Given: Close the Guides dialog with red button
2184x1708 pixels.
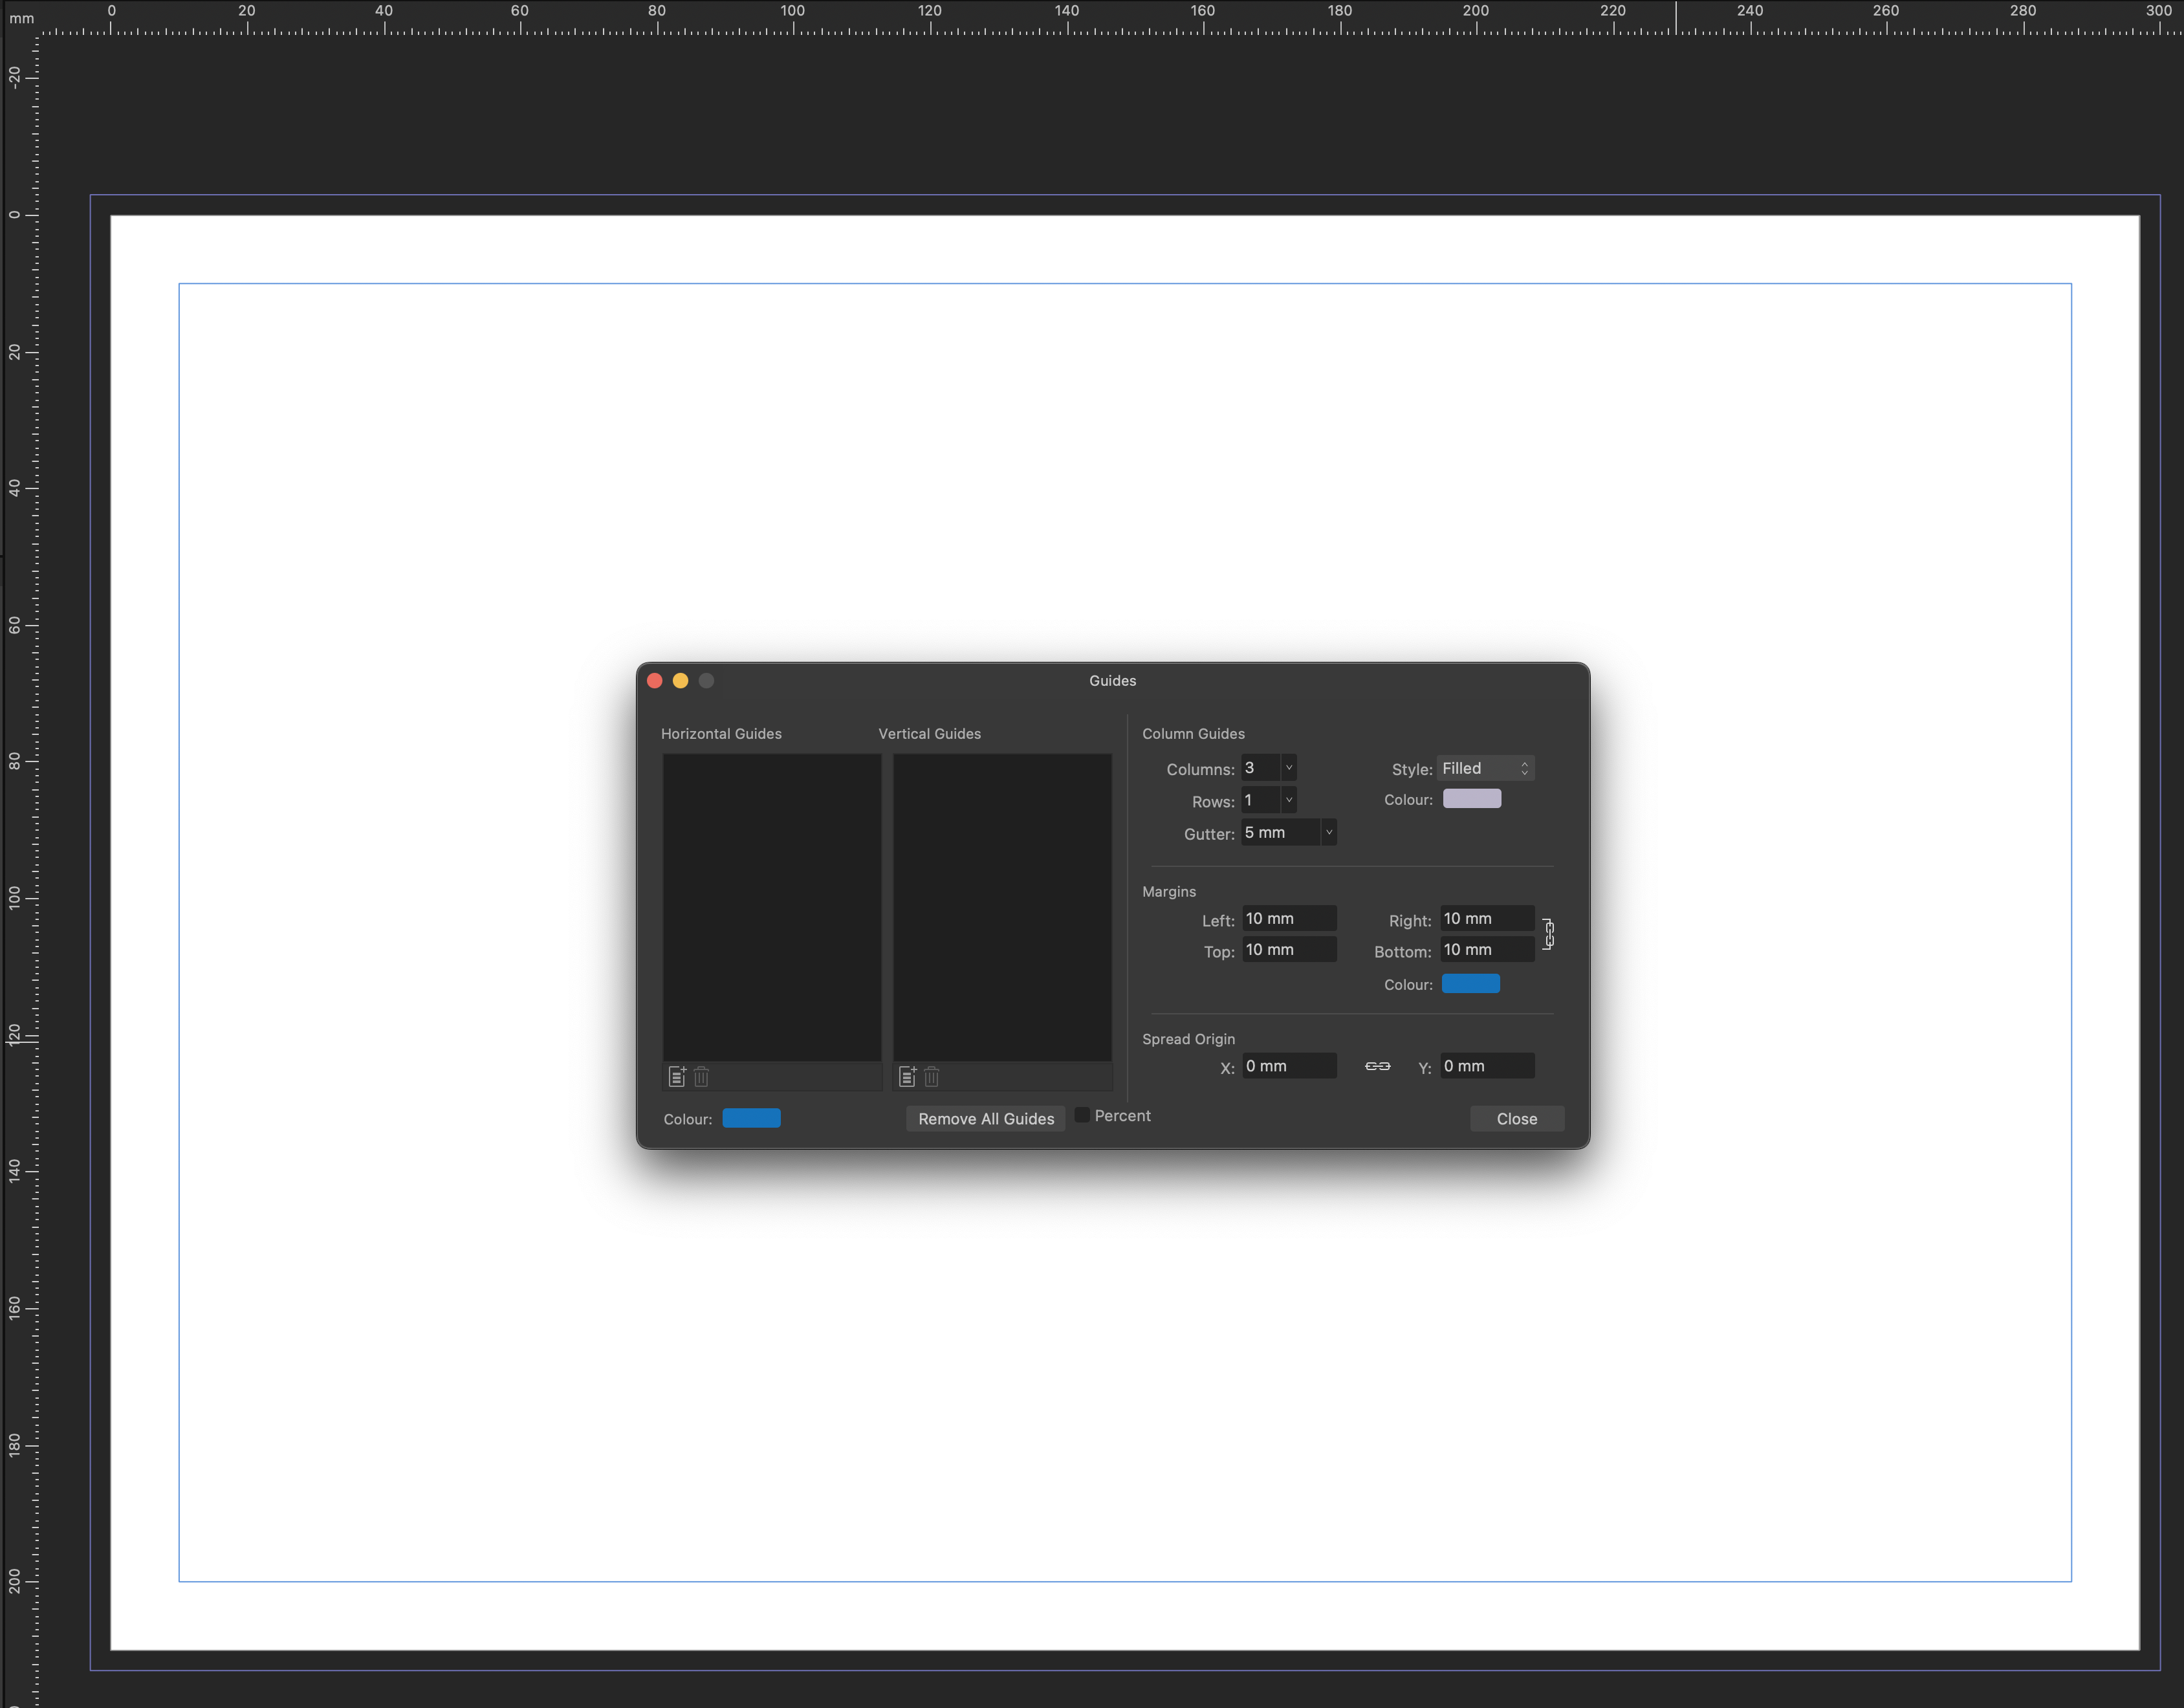Looking at the screenshot, I should coord(655,681).
